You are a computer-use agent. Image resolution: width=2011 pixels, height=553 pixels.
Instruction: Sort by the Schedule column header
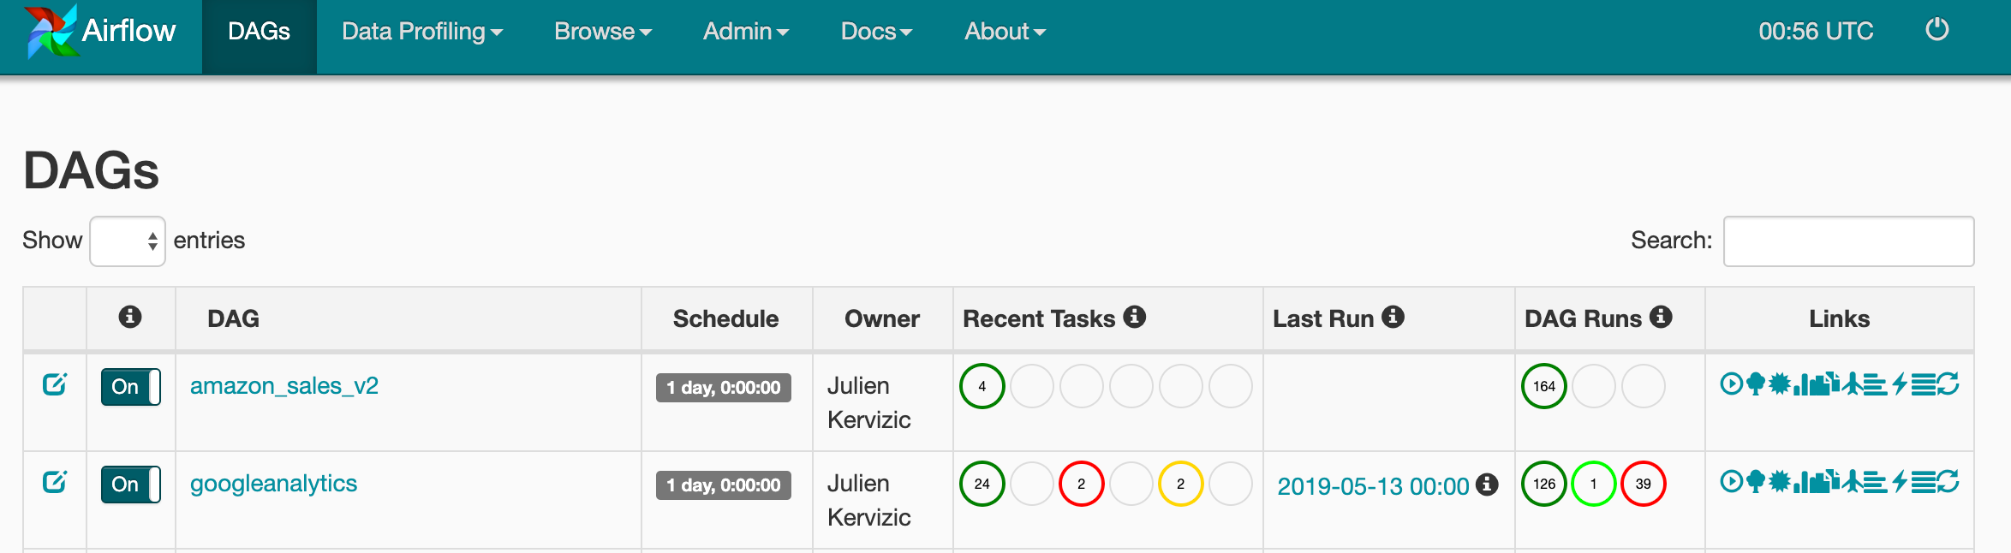726,318
